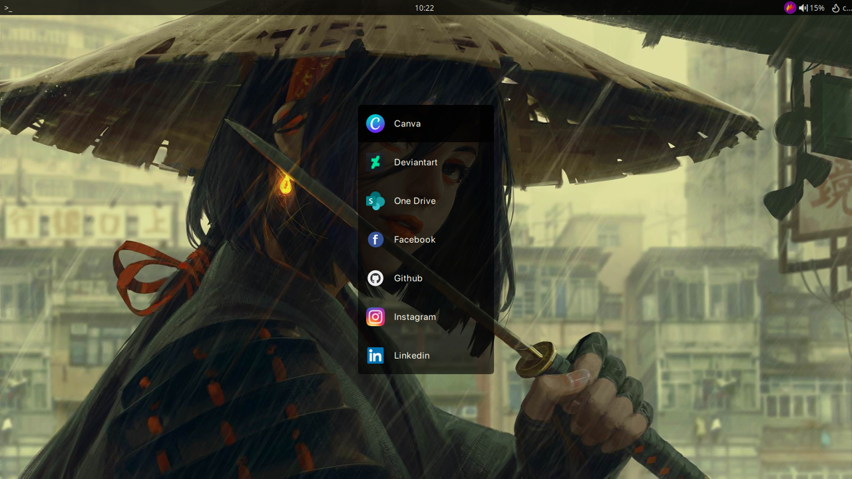The image size is (852, 479).
Task: Select the Facebook label text
Action: pyautogui.click(x=415, y=239)
